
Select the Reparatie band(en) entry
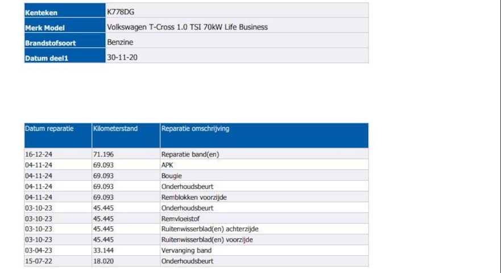[x=190, y=154]
